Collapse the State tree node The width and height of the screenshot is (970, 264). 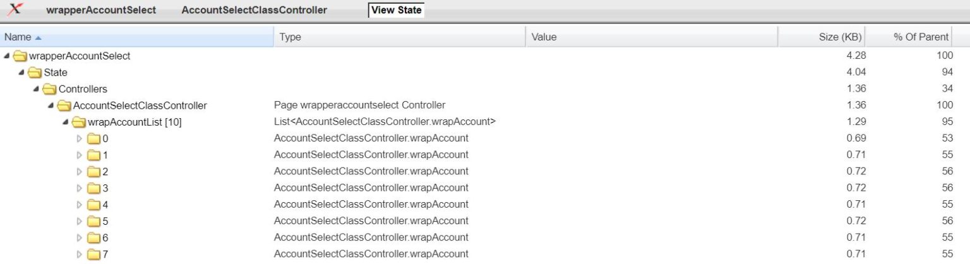[21, 73]
